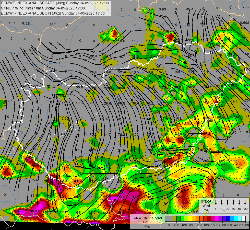Click the SYNOP Wind 10m title line
The width and height of the screenshot is (250, 230).
(x=43, y=8)
